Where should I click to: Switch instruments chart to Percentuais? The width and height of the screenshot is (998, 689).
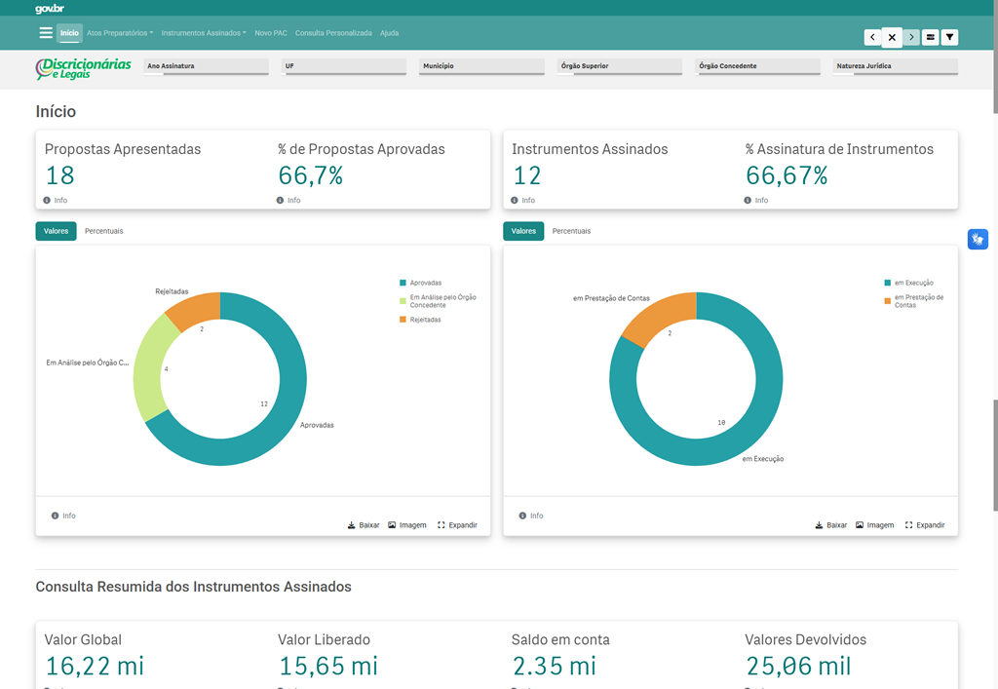pyautogui.click(x=571, y=231)
